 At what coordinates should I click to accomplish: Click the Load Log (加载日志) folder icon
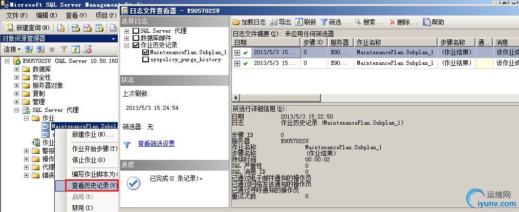coord(236,22)
